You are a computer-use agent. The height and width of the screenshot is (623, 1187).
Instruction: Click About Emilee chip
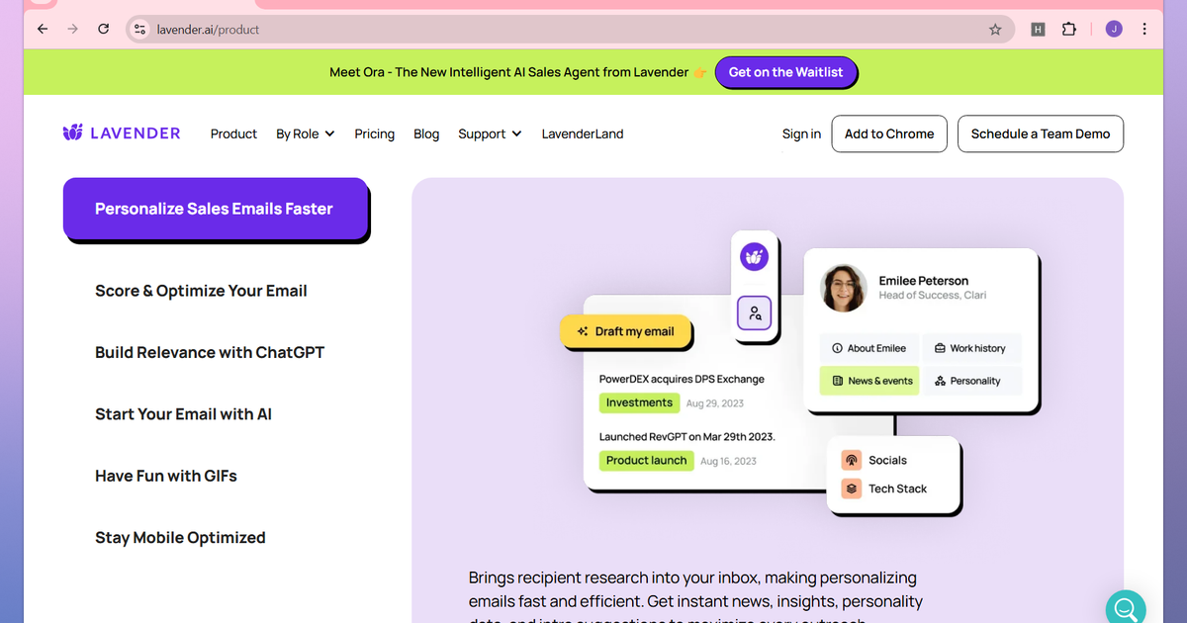(x=869, y=348)
